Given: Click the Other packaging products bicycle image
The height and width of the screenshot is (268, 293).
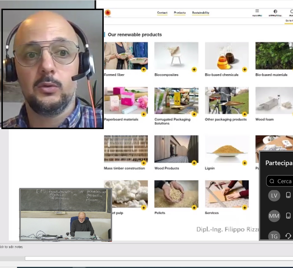Looking at the screenshot, I should 227,101.
